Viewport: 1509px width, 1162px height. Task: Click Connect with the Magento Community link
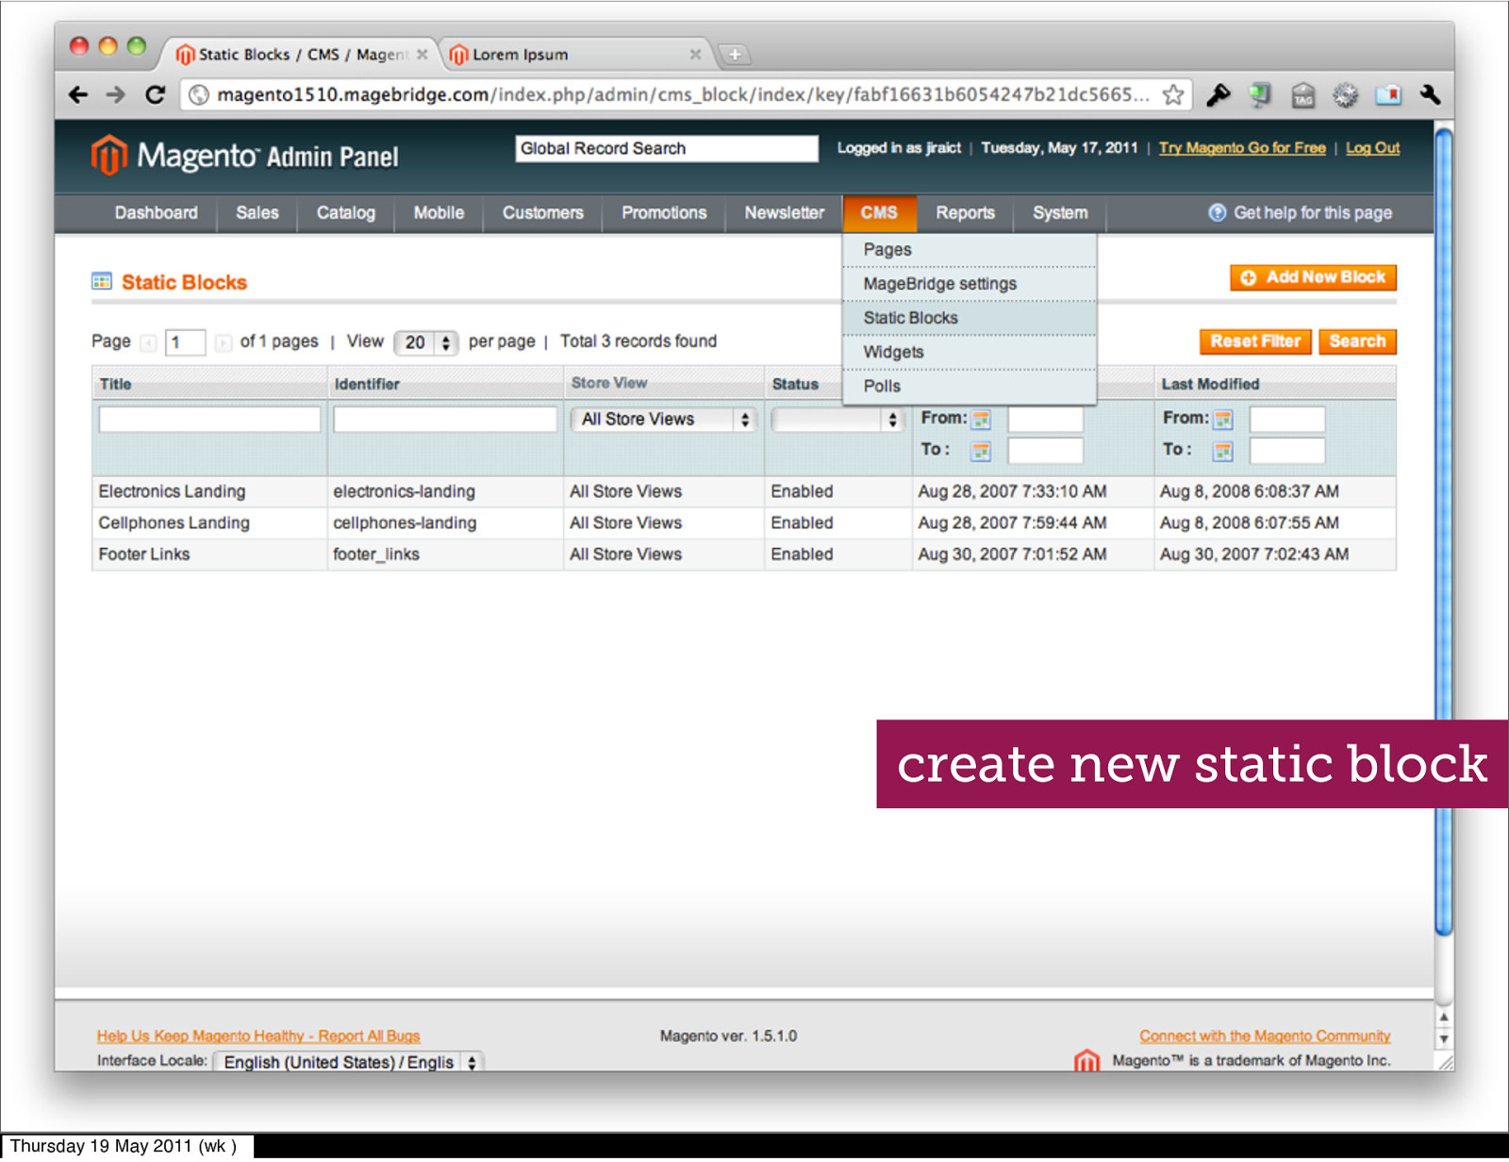pyautogui.click(x=1265, y=1036)
